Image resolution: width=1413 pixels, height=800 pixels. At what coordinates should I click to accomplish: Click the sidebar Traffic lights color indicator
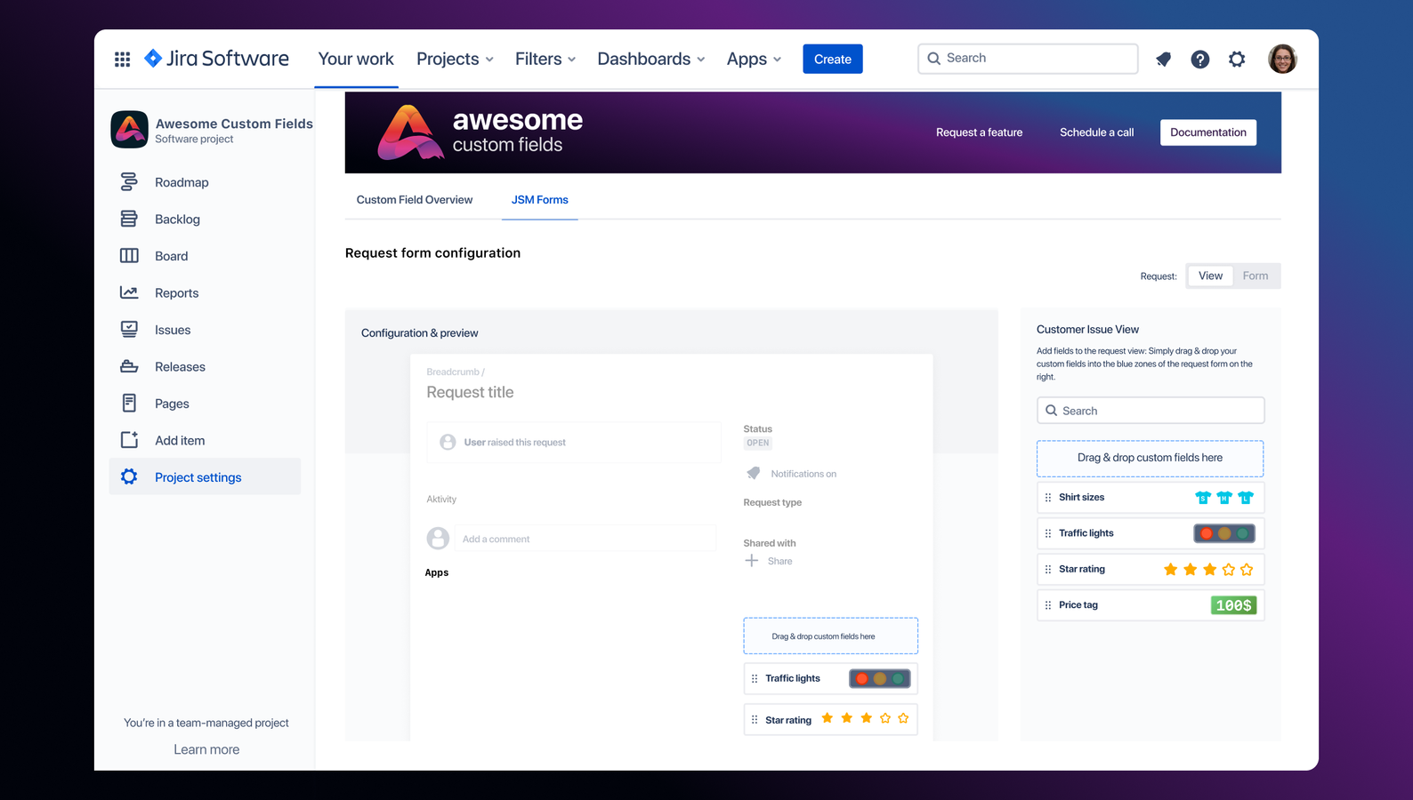tap(1224, 533)
